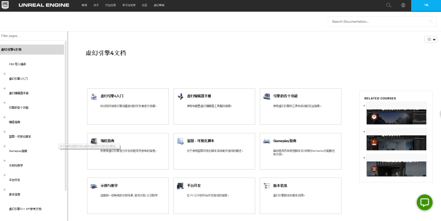Viewport: 441px width, 221px height.
Task: Expand 编程指南 sidebar node
Action: click(x=4, y=117)
